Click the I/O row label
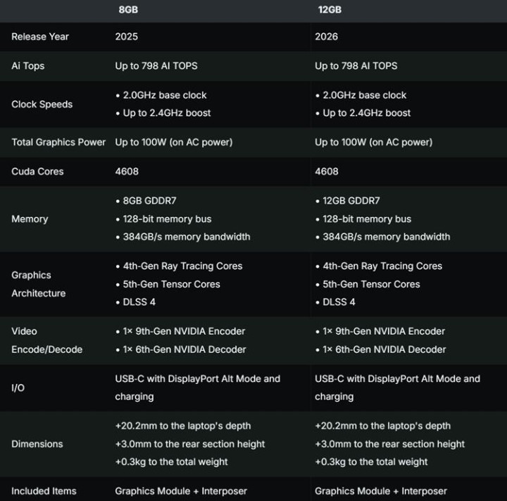 coord(18,388)
